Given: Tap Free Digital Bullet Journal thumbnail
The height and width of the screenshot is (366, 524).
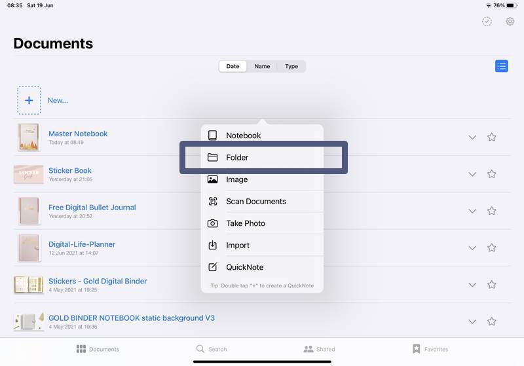Looking at the screenshot, I should click(x=29, y=211).
